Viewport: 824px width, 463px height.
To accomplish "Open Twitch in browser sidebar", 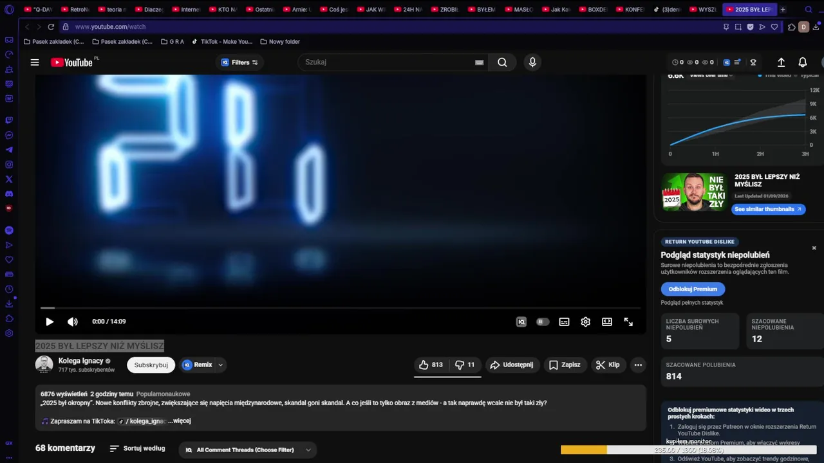I will [9, 120].
